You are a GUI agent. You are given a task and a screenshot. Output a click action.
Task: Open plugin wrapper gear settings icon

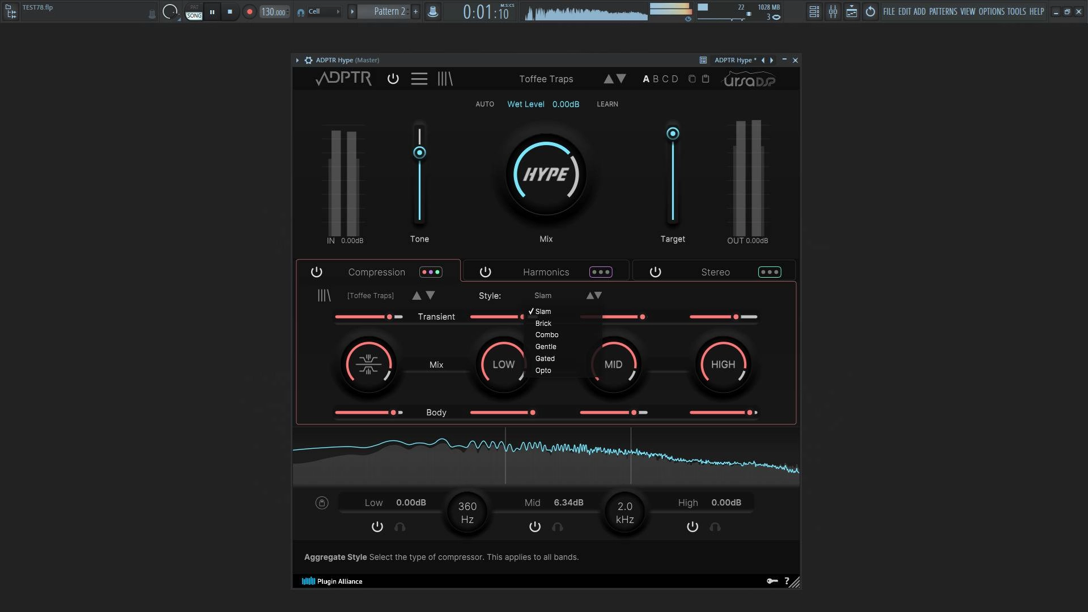[x=308, y=60]
